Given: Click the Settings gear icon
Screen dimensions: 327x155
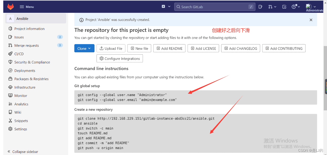Looking at the screenshot, I should pos(10,129).
